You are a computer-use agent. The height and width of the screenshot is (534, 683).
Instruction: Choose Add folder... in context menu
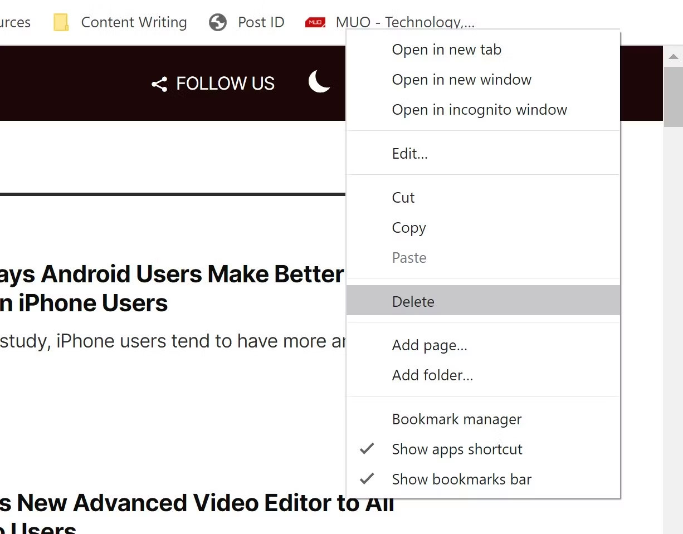483,375
